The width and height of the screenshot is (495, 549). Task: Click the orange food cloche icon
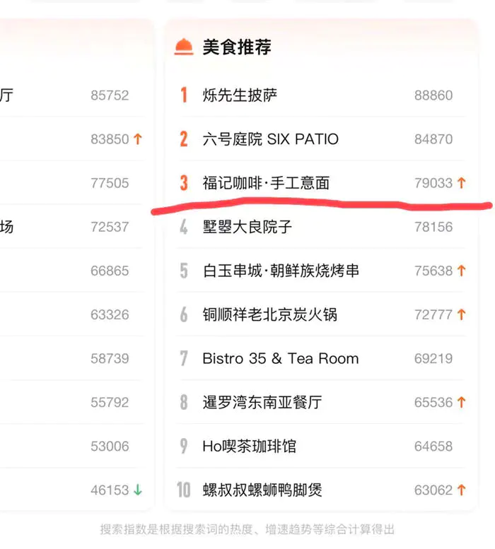click(184, 47)
